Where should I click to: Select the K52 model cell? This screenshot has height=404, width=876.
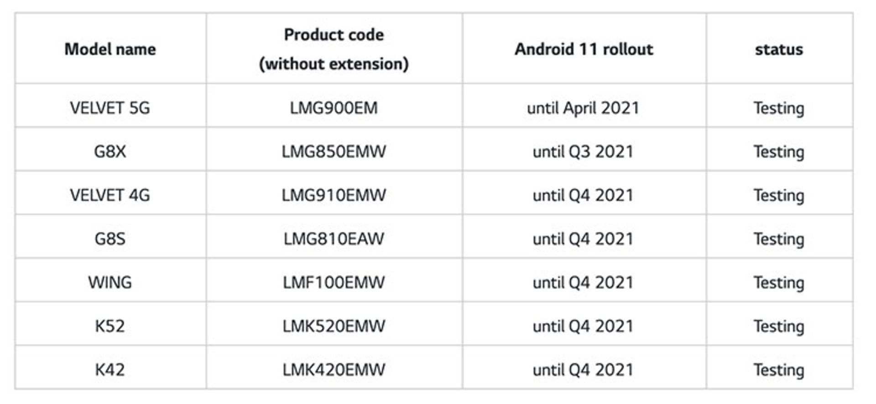tap(110, 326)
